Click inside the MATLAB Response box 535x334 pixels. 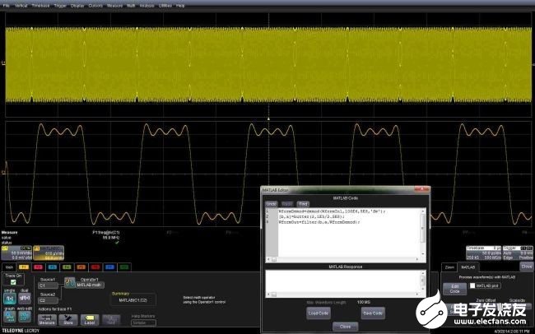[x=343, y=281]
